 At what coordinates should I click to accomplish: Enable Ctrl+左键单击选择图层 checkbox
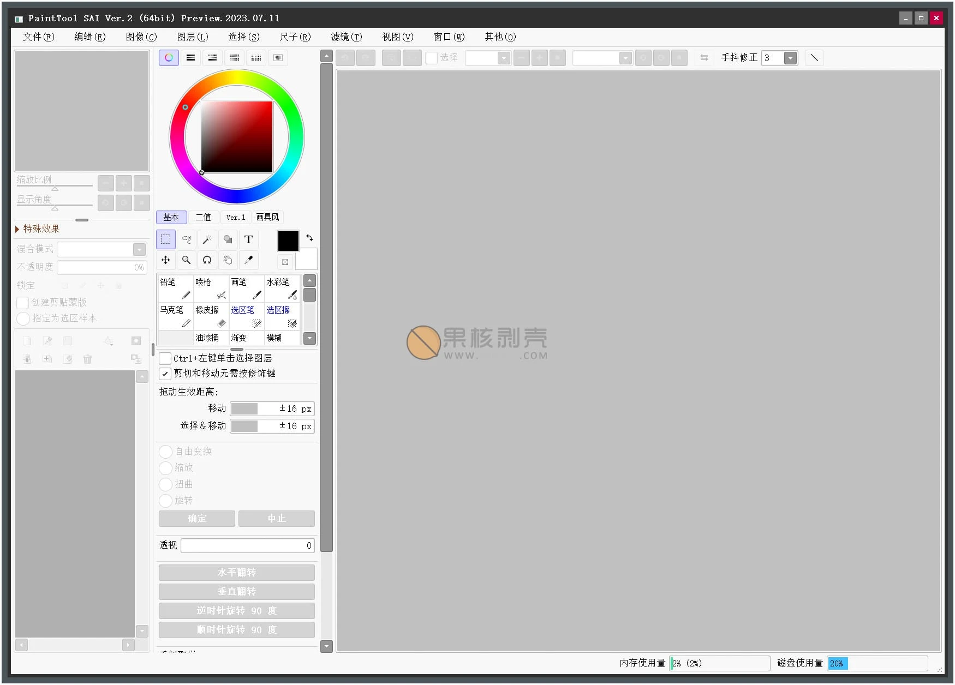pos(165,358)
